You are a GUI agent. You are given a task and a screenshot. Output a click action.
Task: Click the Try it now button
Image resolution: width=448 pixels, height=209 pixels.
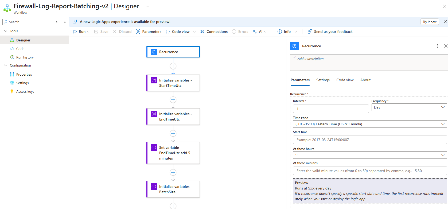[x=429, y=22]
